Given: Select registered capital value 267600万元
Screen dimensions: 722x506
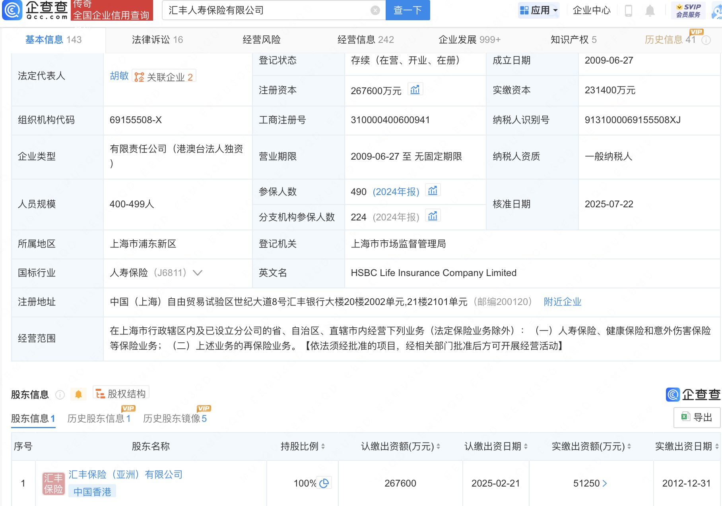Looking at the screenshot, I should (x=376, y=91).
